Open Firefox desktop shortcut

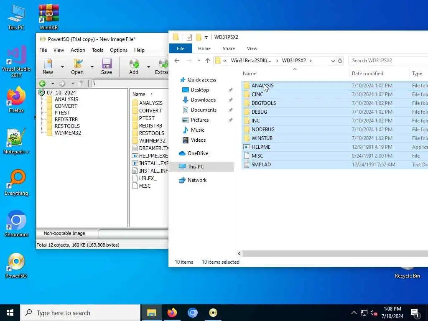click(16, 99)
